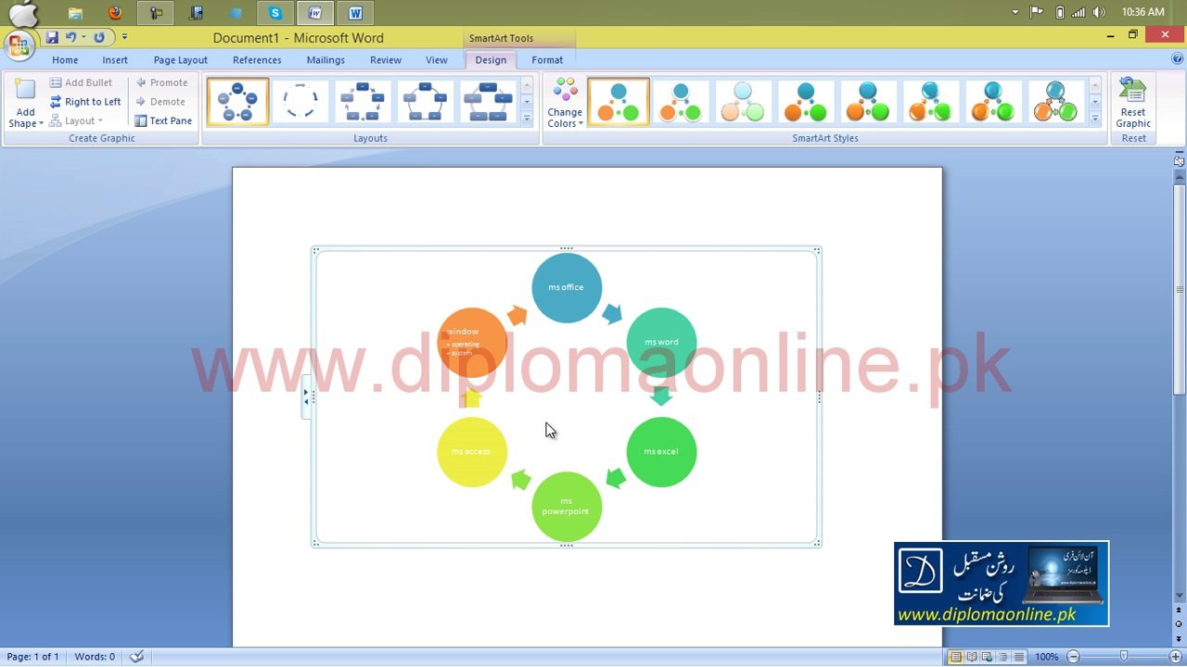
Task: Select the second SmartArt style thumbnail
Action: pos(681,101)
